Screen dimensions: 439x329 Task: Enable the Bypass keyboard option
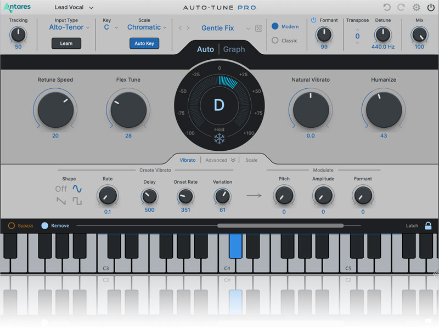click(x=12, y=225)
